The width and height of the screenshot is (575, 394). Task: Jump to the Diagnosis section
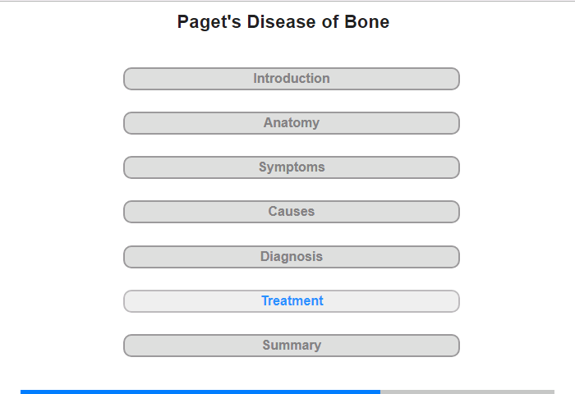[x=292, y=257]
